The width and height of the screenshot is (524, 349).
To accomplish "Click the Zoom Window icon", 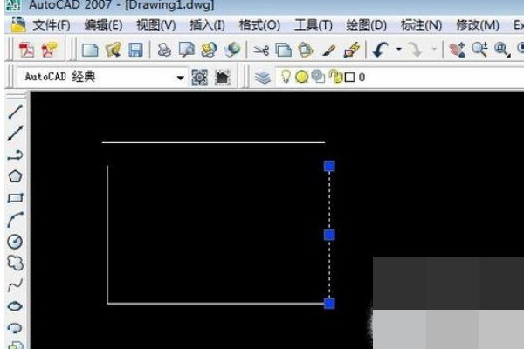I will (x=502, y=50).
